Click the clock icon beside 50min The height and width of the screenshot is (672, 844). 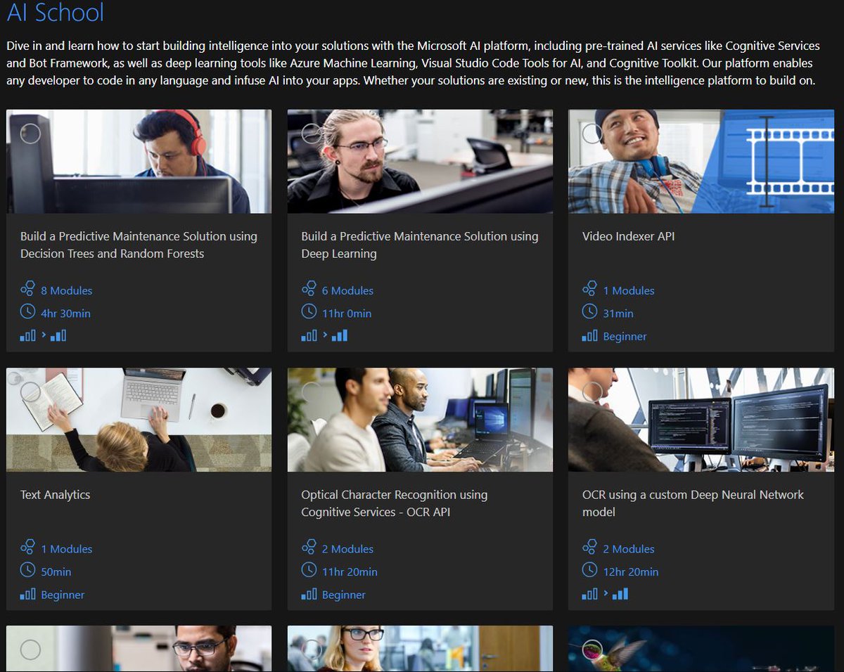(x=27, y=571)
